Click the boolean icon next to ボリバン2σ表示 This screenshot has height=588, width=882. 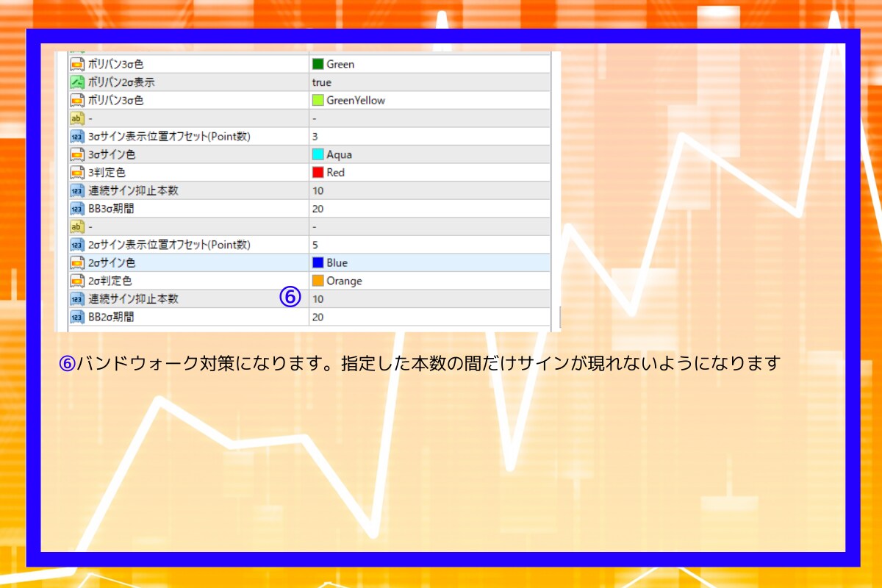(76, 82)
